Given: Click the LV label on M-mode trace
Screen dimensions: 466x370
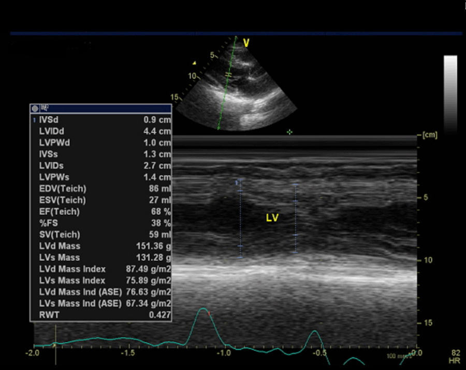Looking at the screenshot, I should (272, 218).
